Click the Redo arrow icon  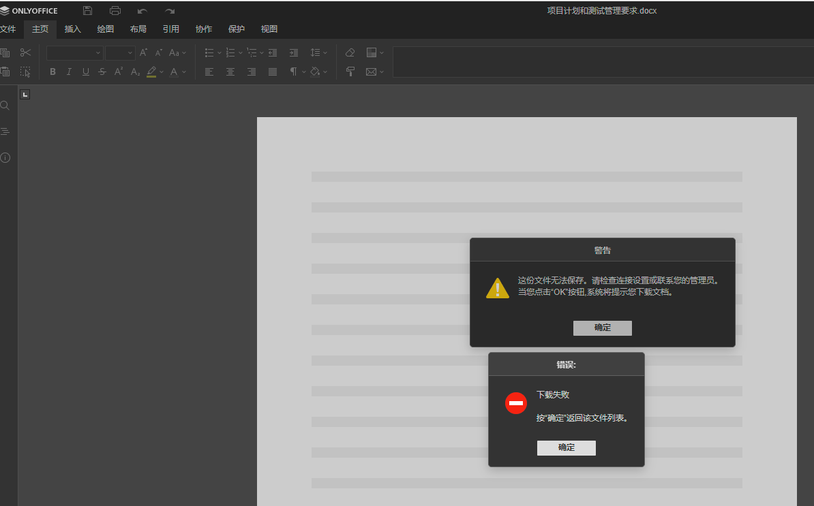170,11
